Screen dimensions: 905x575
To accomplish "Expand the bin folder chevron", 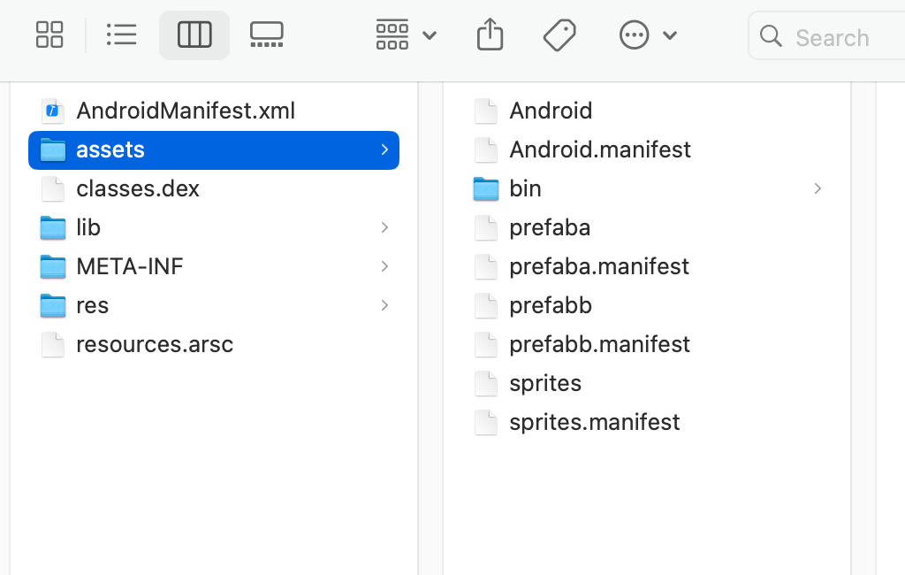I will 818,189.
